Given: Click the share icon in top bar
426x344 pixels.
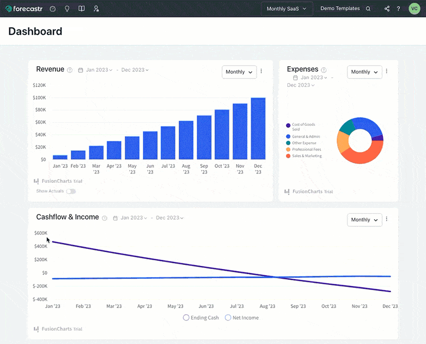Looking at the screenshot, I should pyautogui.click(x=387, y=9).
